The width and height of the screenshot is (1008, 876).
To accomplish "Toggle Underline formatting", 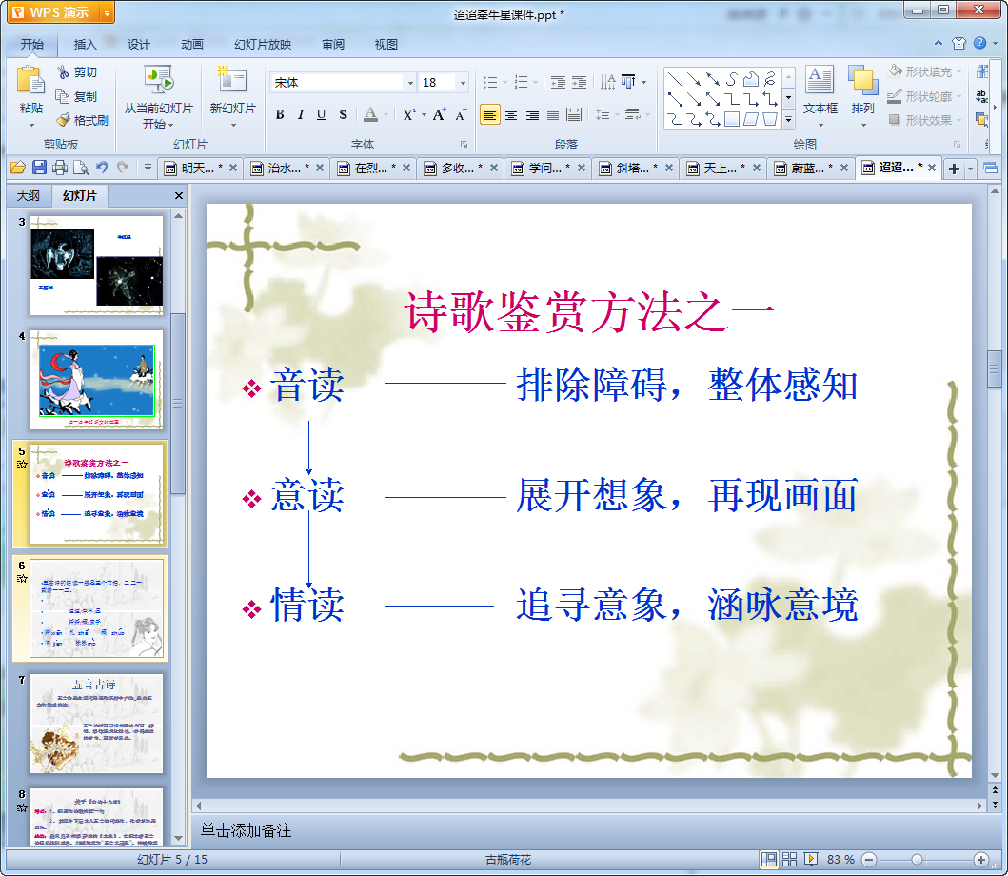I will click(x=322, y=114).
